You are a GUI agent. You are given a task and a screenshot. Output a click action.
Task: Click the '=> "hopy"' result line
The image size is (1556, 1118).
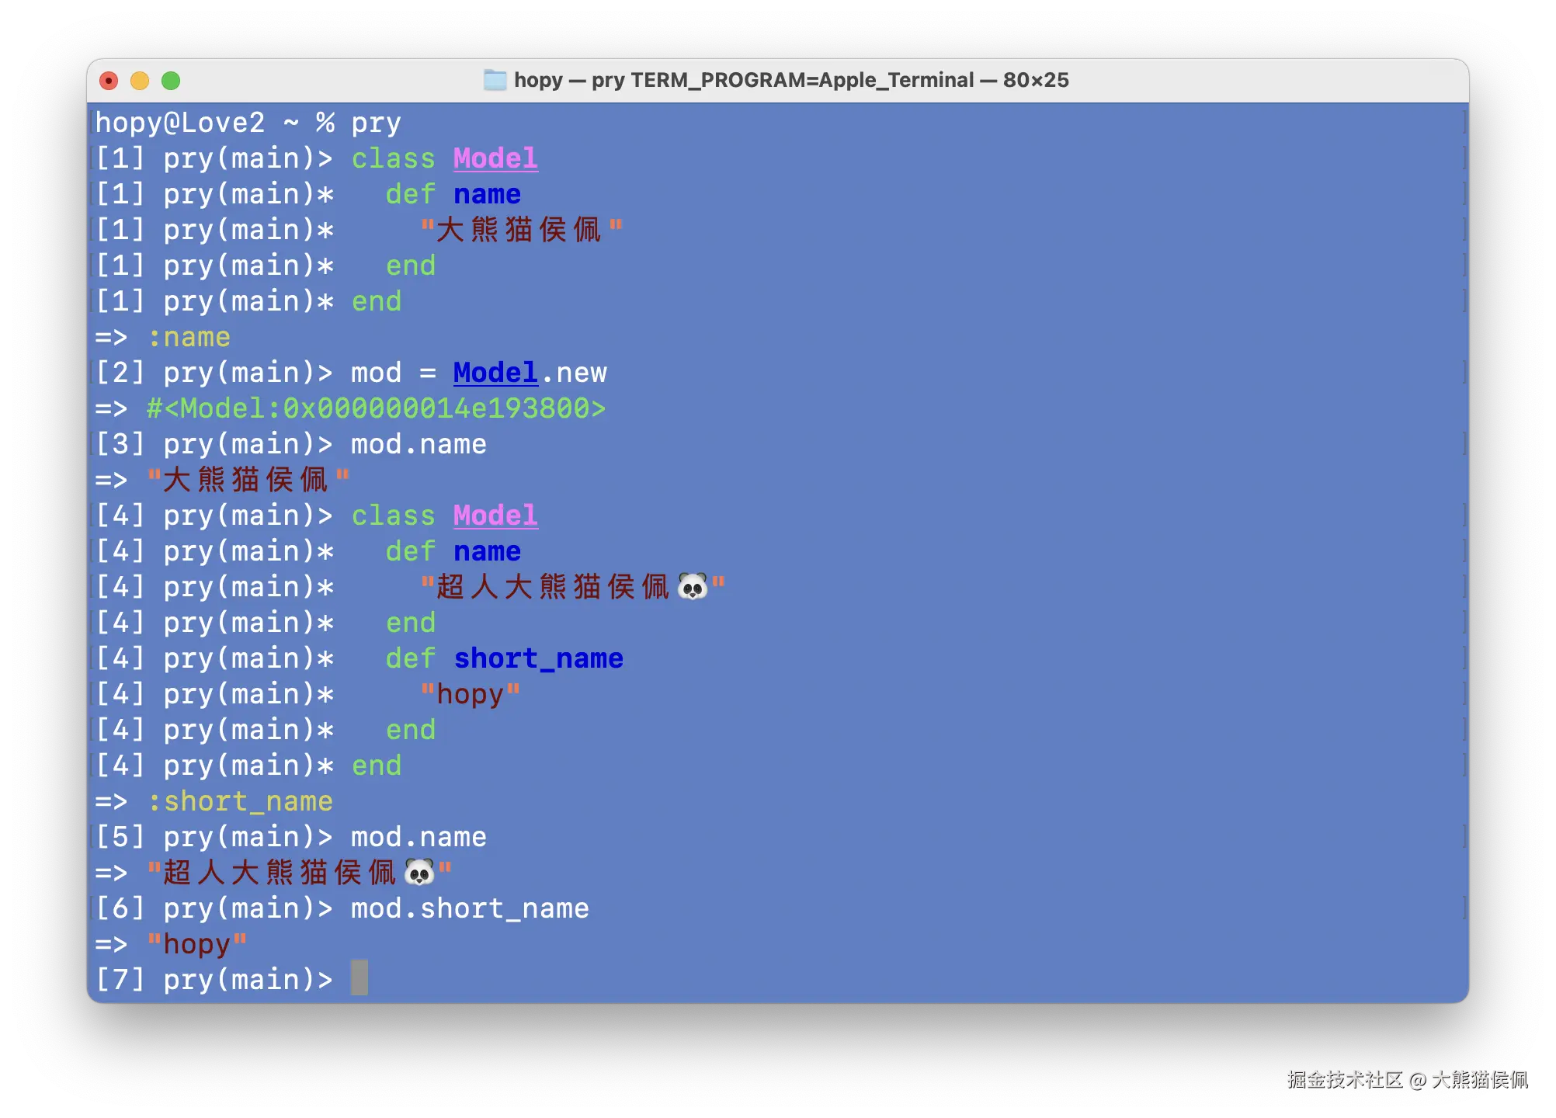171,944
